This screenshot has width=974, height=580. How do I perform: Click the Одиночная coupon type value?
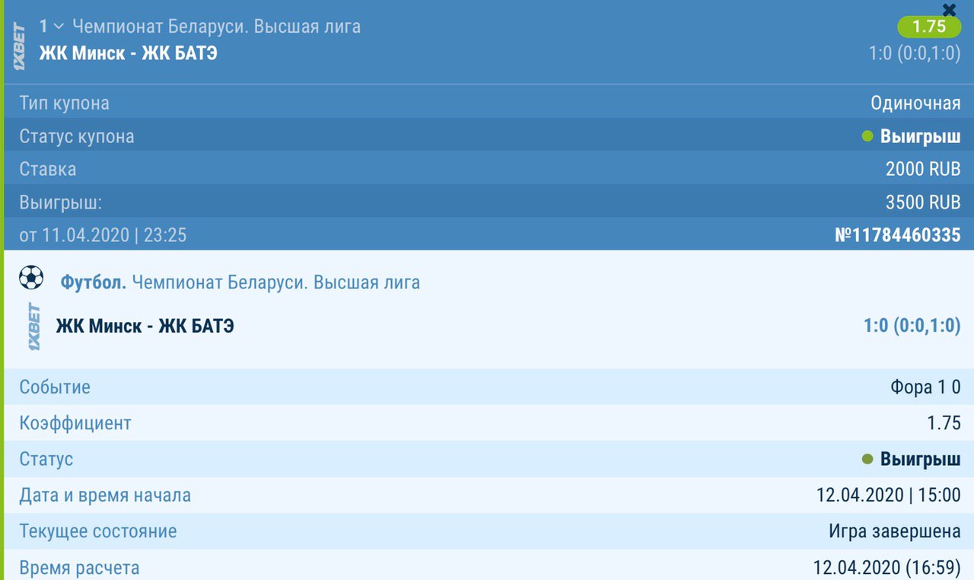[x=915, y=103]
